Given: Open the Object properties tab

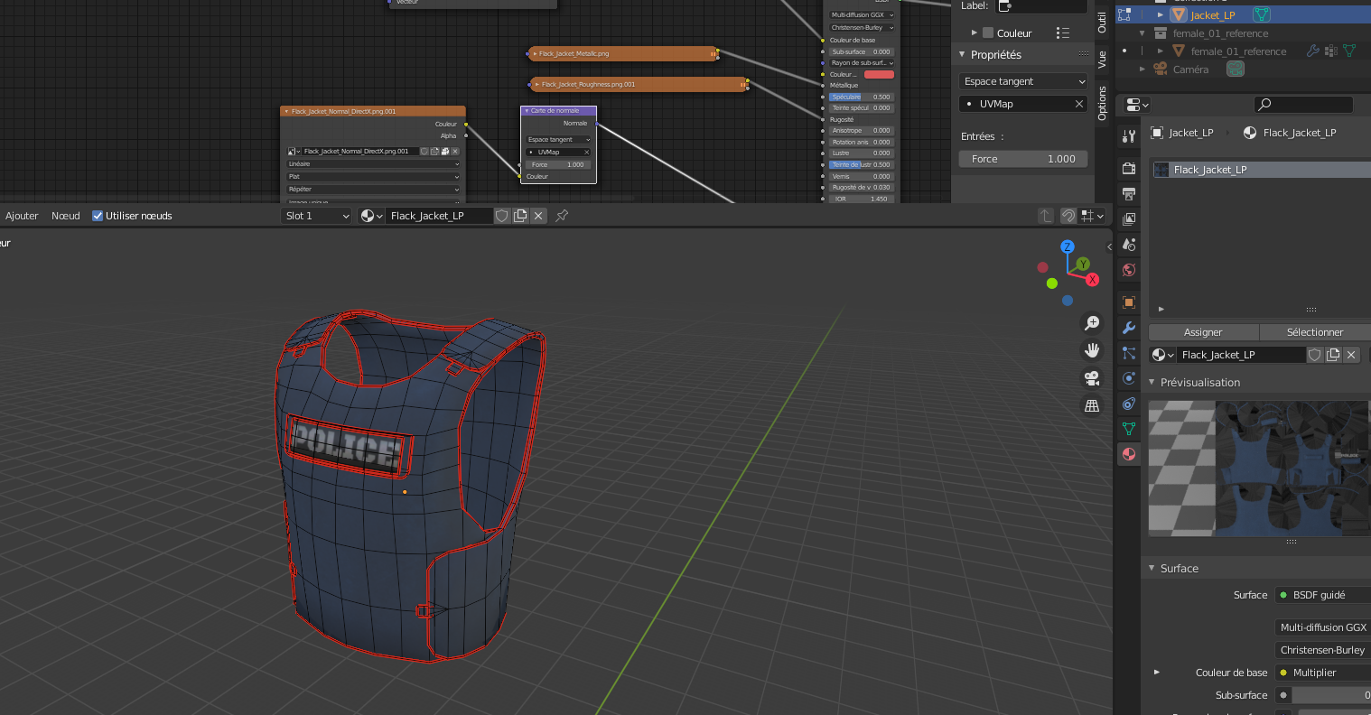Looking at the screenshot, I should click(x=1129, y=302).
